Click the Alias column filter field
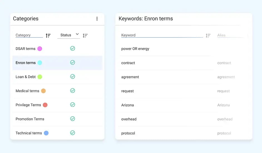This screenshot has width=262, height=153. tap(230, 35)
